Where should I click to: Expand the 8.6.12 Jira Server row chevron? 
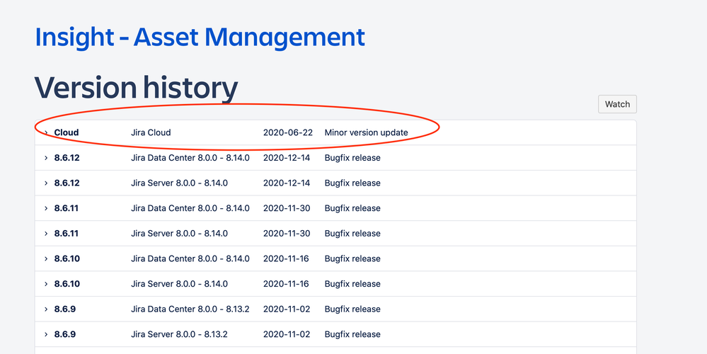point(46,183)
